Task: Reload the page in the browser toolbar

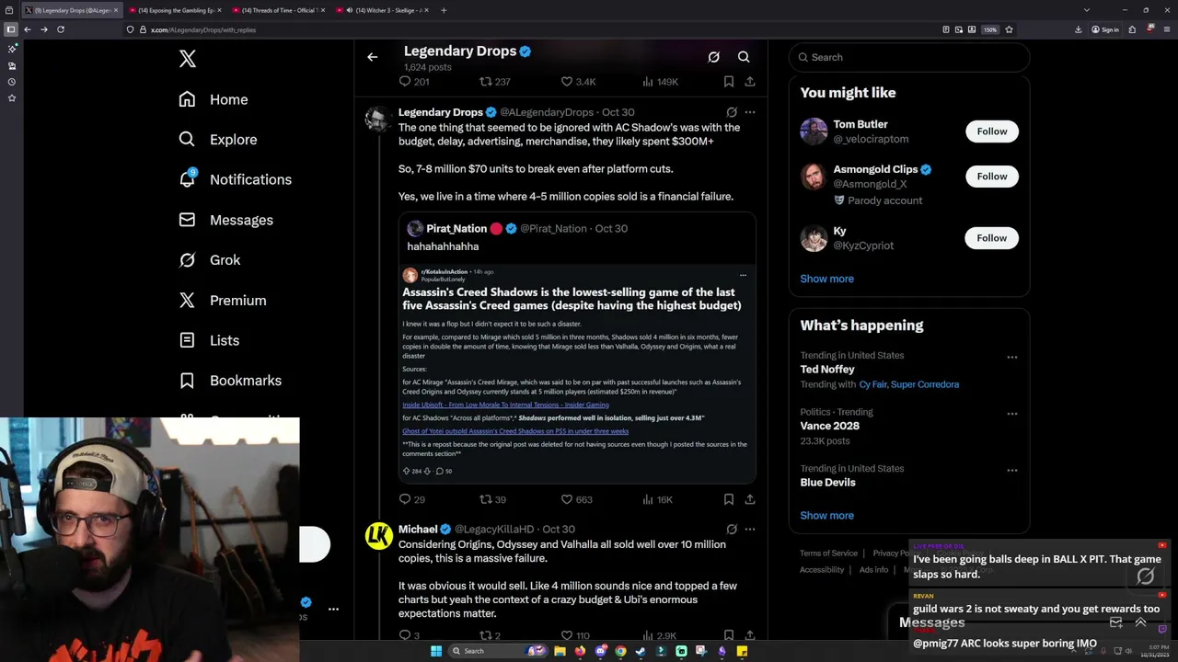Action: click(x=61, y=29)
